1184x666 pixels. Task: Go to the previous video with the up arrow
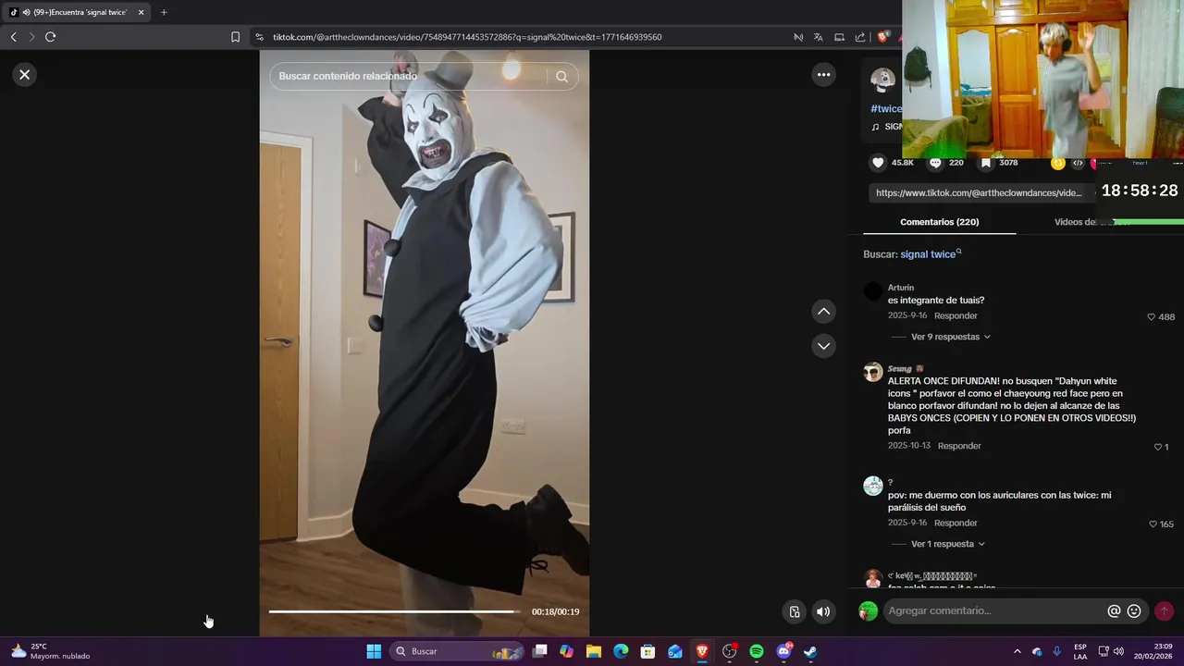coord(823,312)
